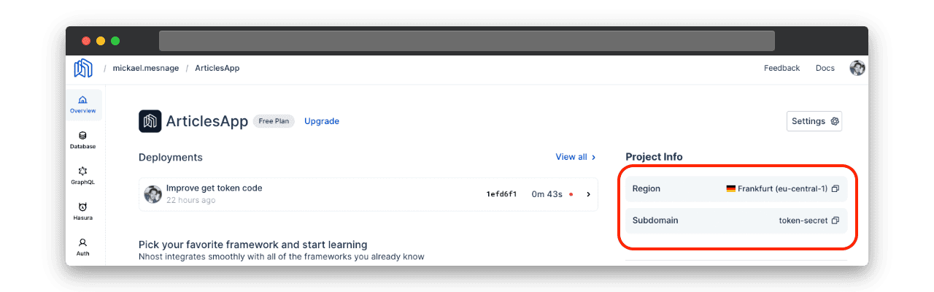The height and width of the screenshot is (292, 934).
Task: Open the Overview sidebar icon
Action: tap(82, 104)
